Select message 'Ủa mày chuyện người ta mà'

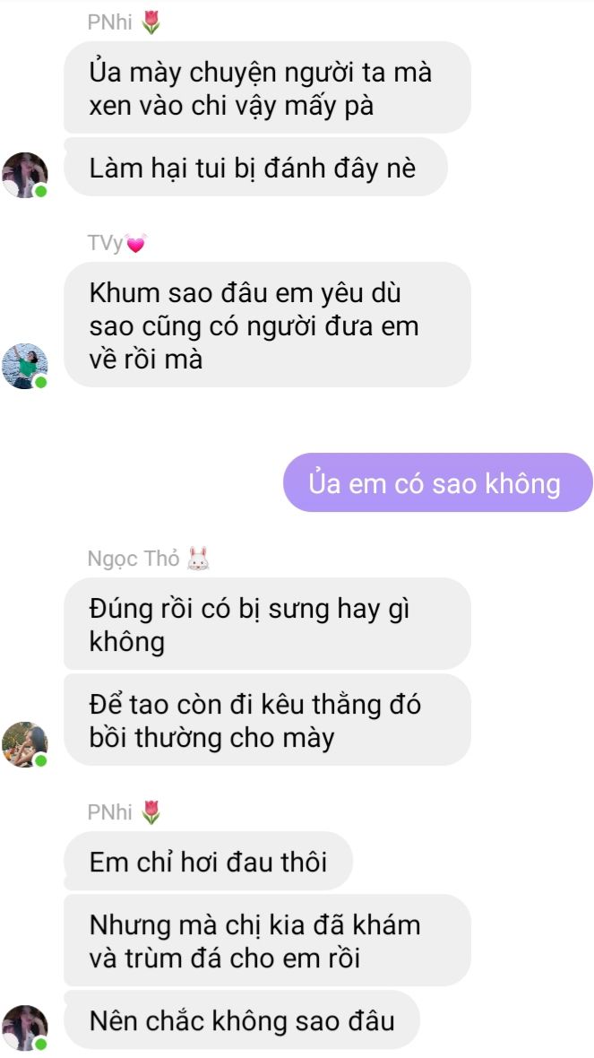[x=267, y=88]
